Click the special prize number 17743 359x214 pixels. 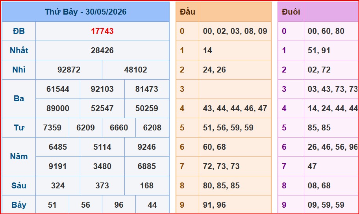coord(102,31)
